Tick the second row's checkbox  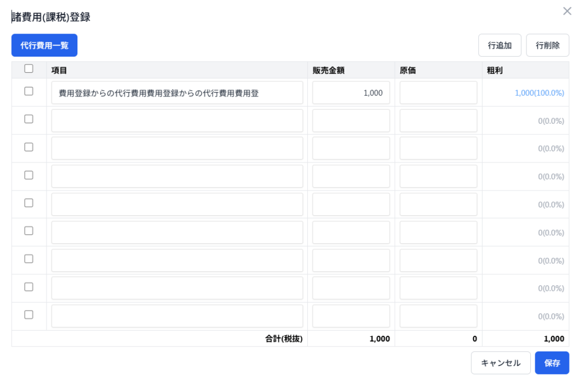(x=29, y=119)
